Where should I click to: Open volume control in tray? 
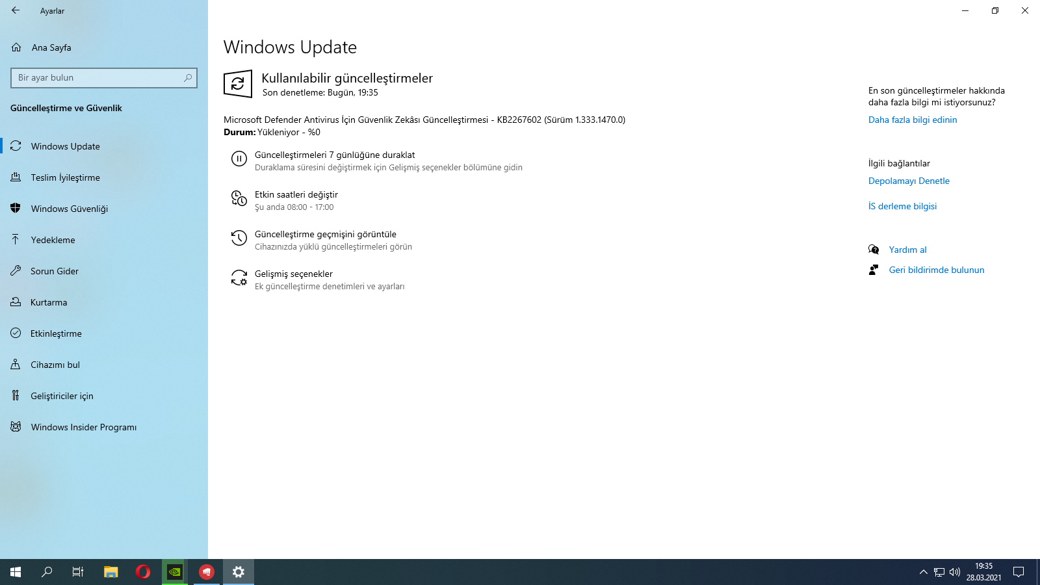[x=955, y=572]
